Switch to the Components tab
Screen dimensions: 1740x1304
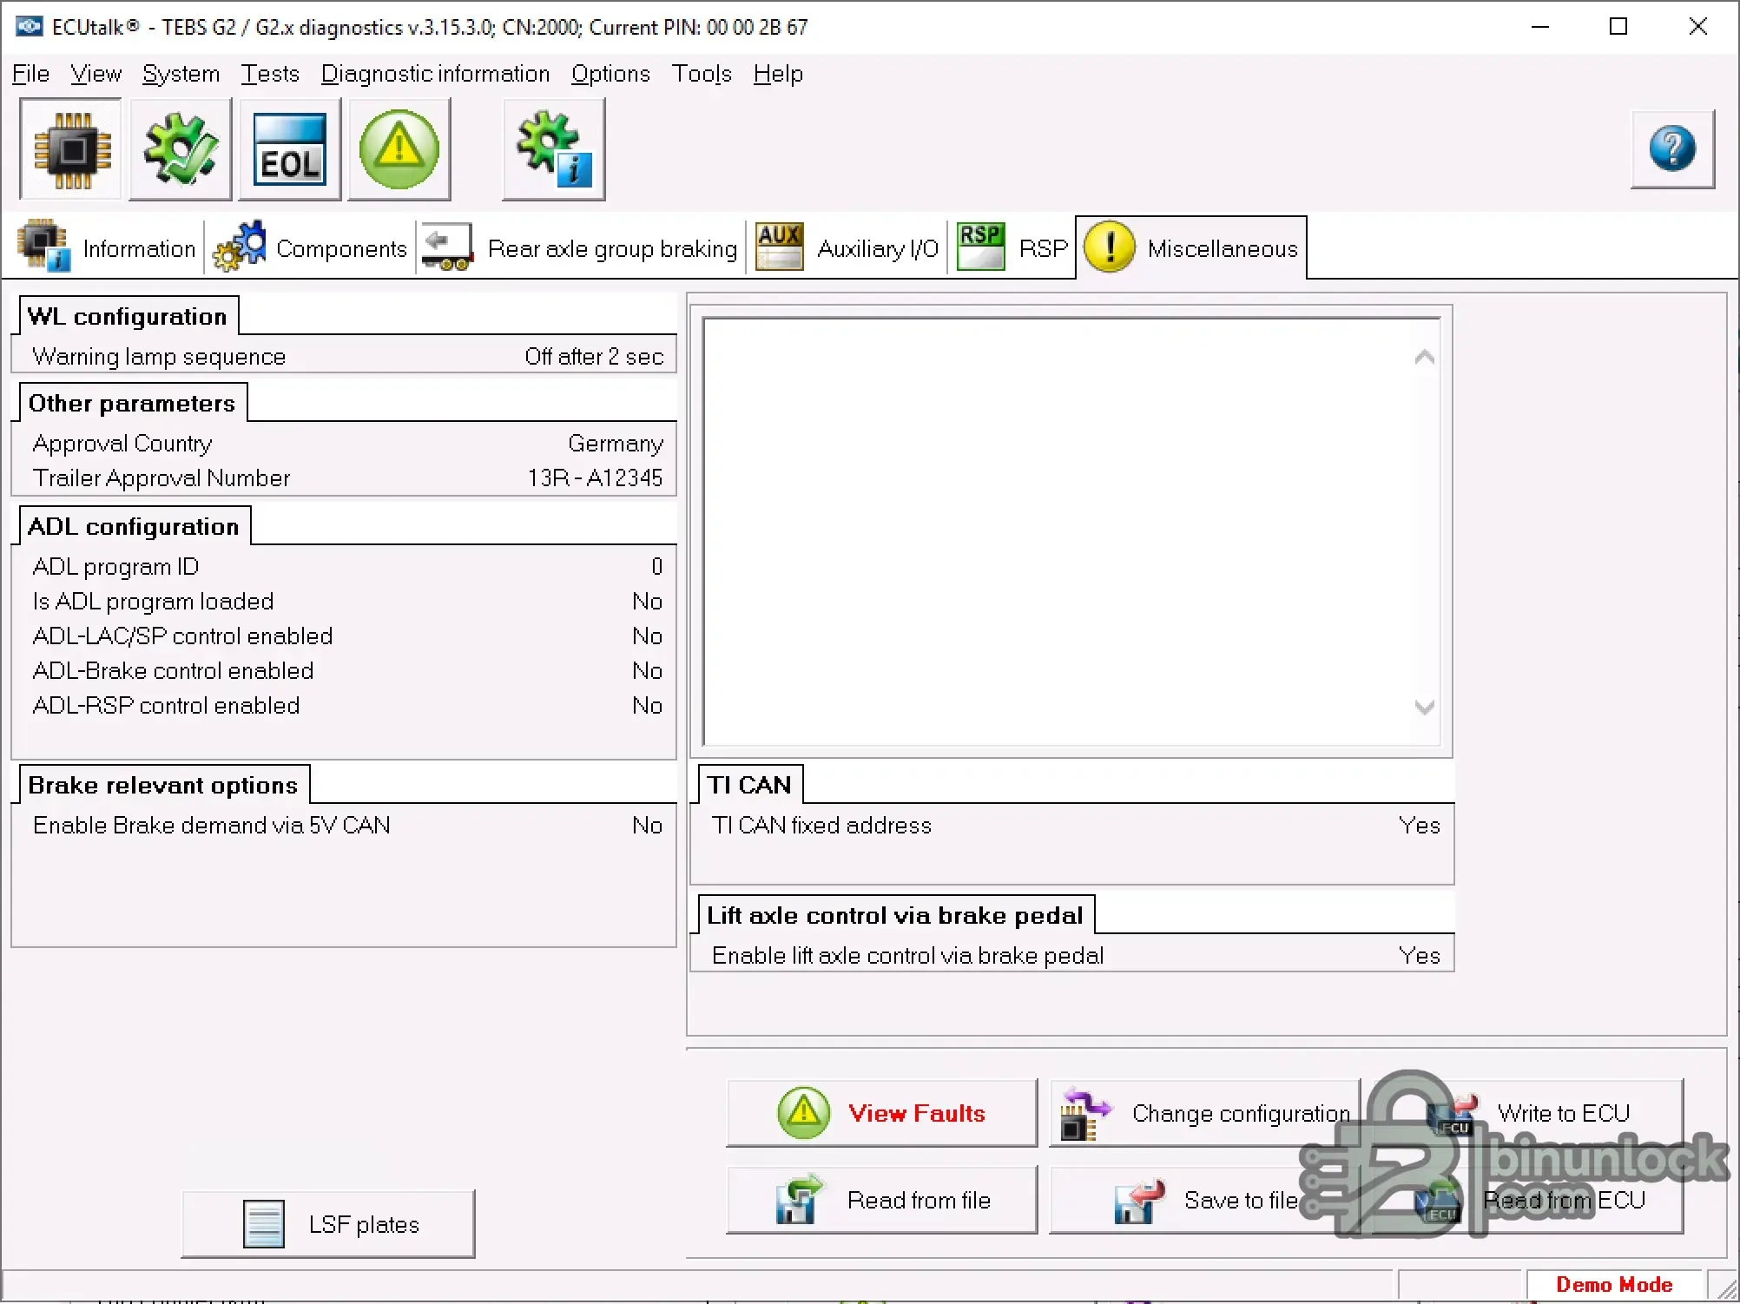tap(310, 248)
